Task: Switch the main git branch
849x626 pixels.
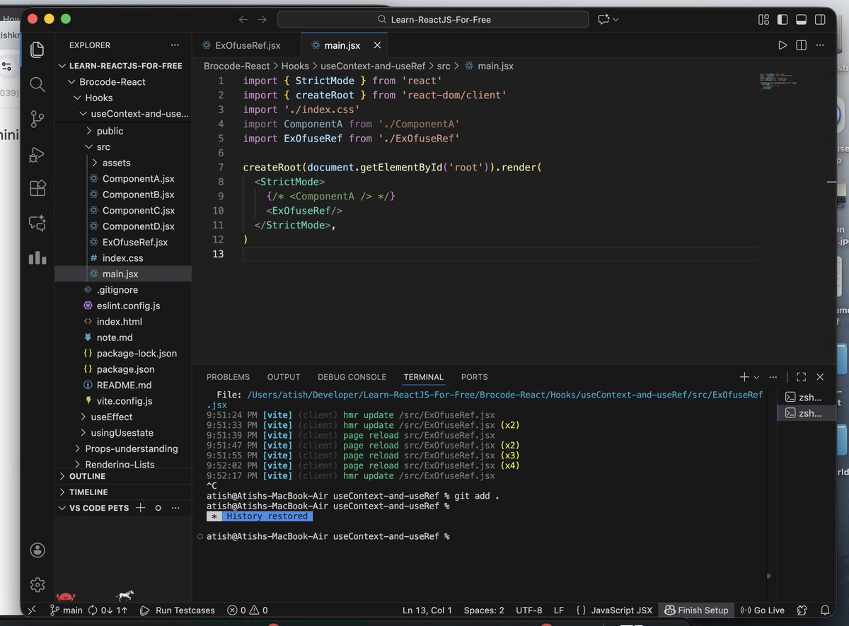Action: pyautogui.click(x=66, y=610)
